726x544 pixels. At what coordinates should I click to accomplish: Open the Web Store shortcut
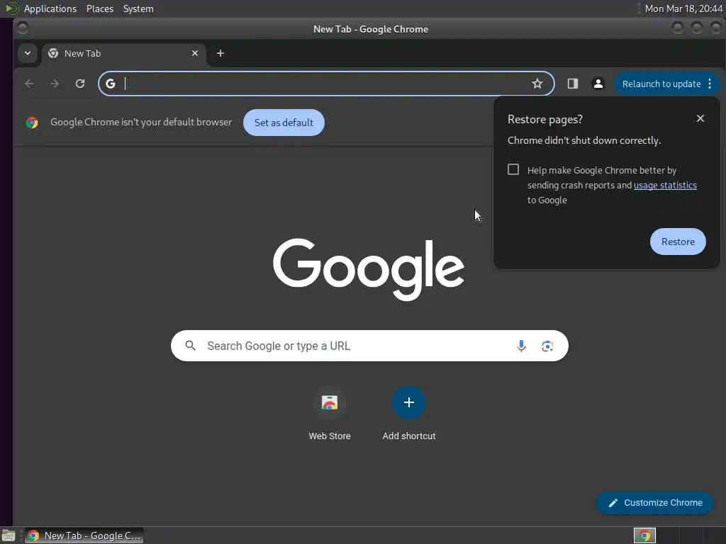[330, 413]
